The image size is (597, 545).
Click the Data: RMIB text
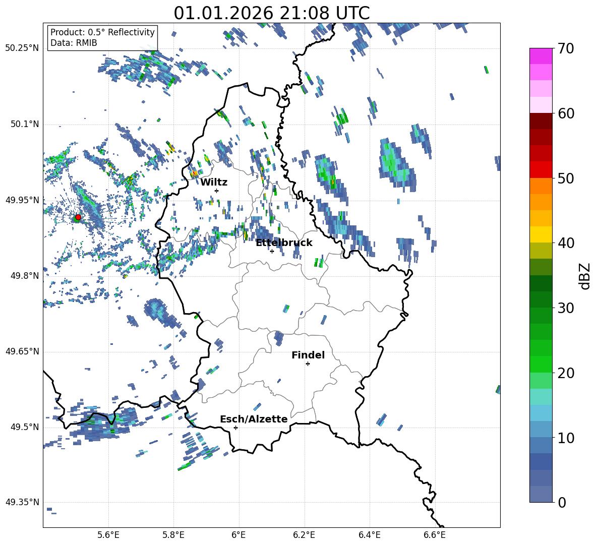click(74, 43)
